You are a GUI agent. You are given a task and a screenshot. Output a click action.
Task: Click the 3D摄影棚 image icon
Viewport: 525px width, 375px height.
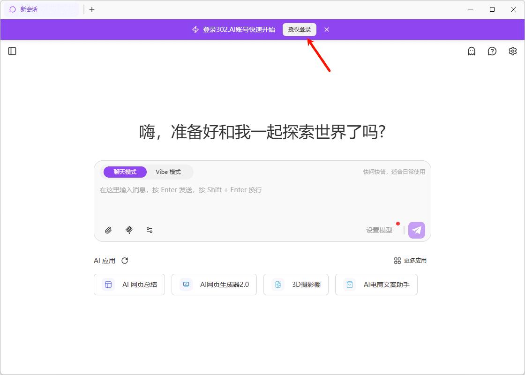click(x=278, y=285)
